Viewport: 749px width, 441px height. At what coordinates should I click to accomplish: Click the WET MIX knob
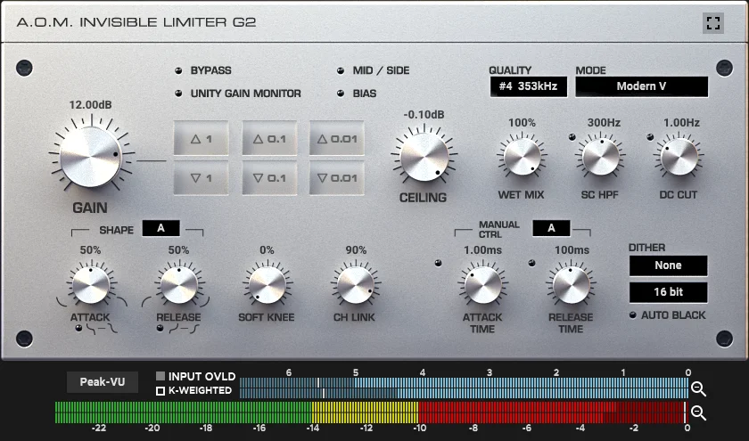[523, 157]
